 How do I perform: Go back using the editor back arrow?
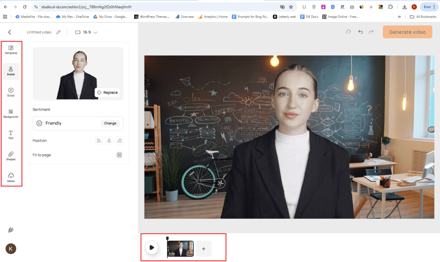click(9, 32)
